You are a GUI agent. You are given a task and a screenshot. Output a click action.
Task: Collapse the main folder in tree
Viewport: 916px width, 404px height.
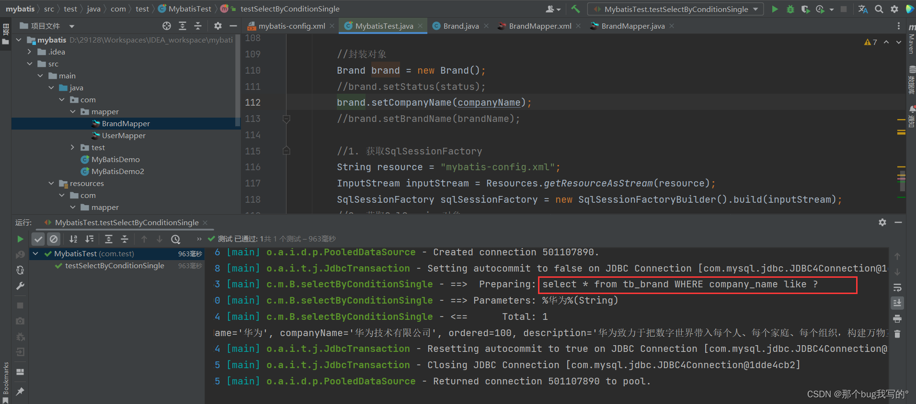pos(40,76)
